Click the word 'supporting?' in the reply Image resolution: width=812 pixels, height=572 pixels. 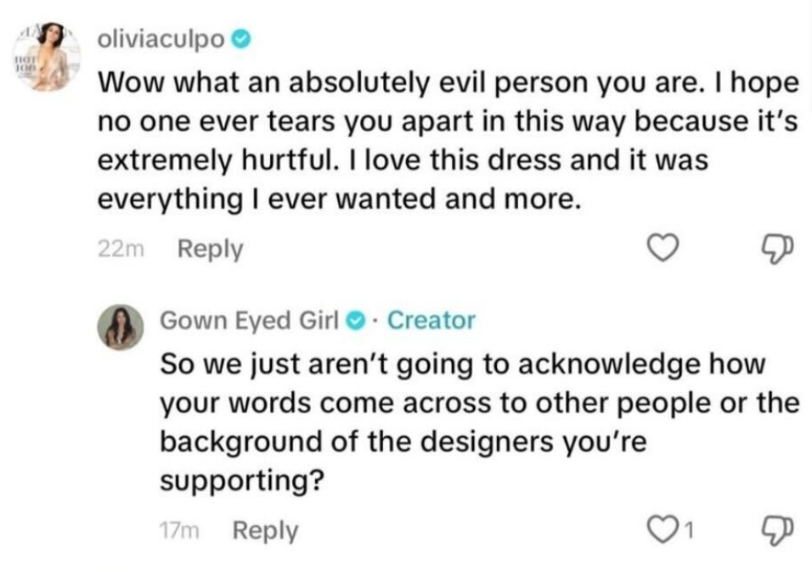click(x=242, y=480)
